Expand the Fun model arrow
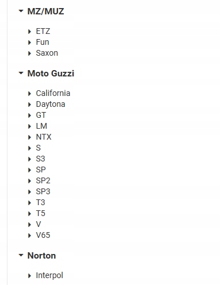This screenshot has height=285, width=220. (x=29, y=43)
